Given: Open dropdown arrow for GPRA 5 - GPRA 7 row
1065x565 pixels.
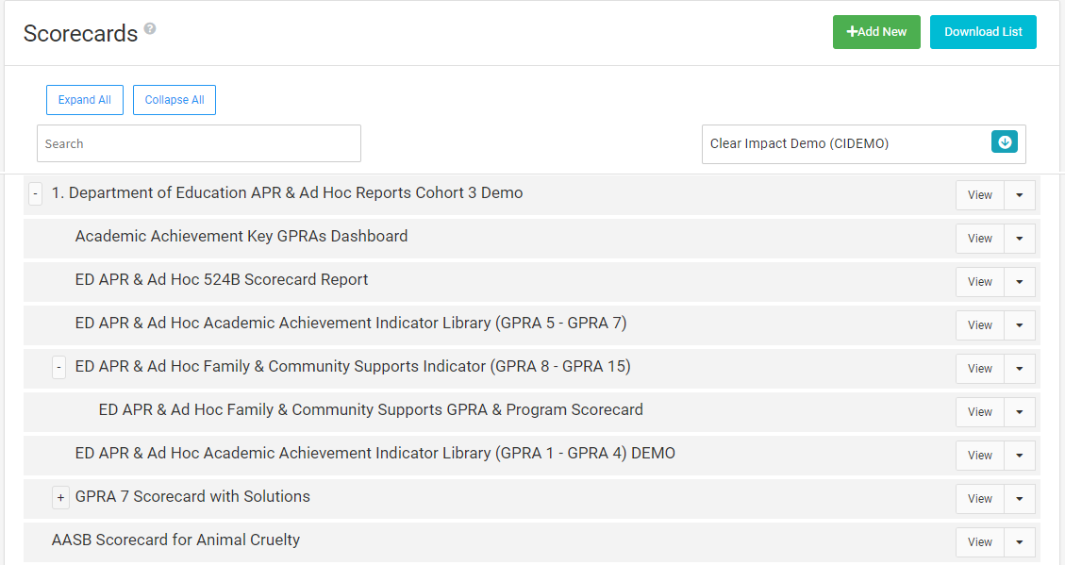Looking at the screenshot, I should pyautogui.click(x=1020, y=325).
